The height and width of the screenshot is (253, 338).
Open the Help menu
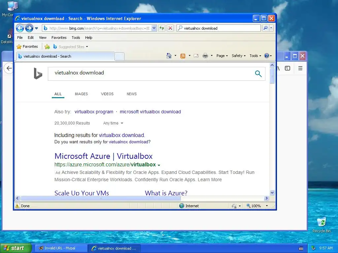click(x=88, y=38)
